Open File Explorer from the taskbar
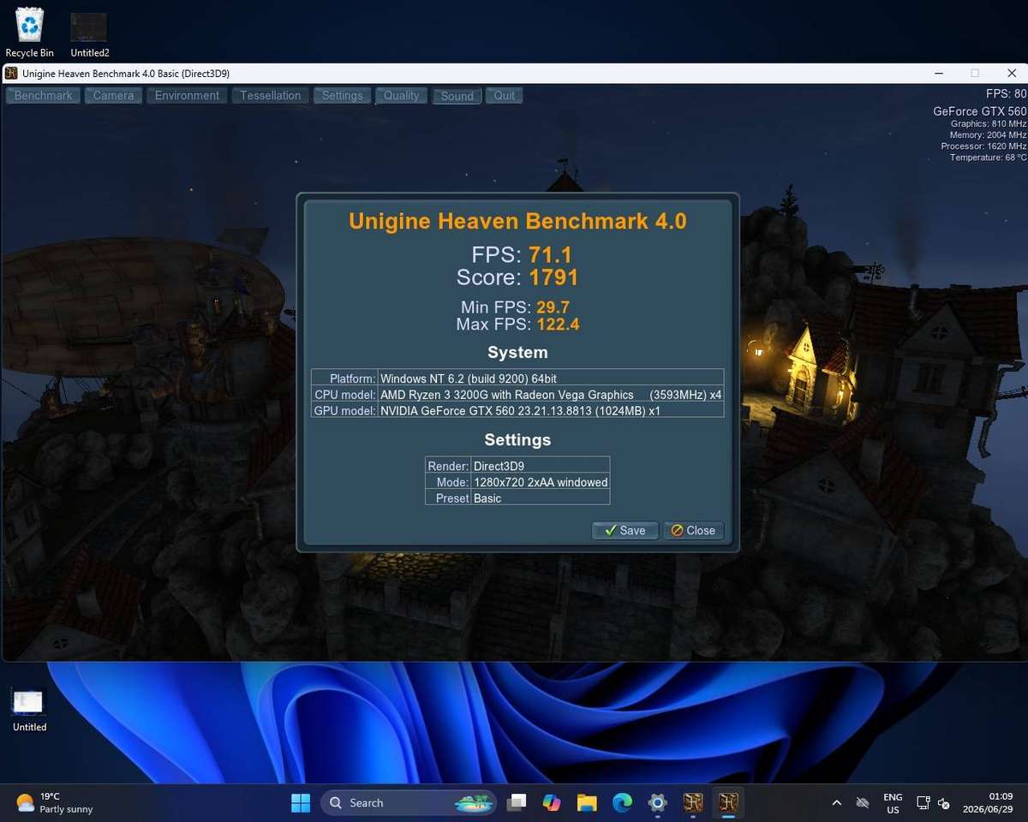The height and width of the screenshot is (822, 1028). point(587,803)
